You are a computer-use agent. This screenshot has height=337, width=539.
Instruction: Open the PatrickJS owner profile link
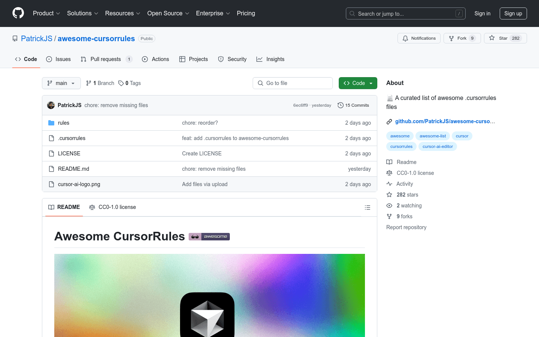click(37, 39)
